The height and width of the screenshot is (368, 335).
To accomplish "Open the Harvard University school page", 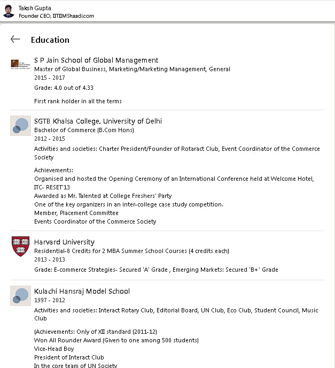I will (64, 242).
